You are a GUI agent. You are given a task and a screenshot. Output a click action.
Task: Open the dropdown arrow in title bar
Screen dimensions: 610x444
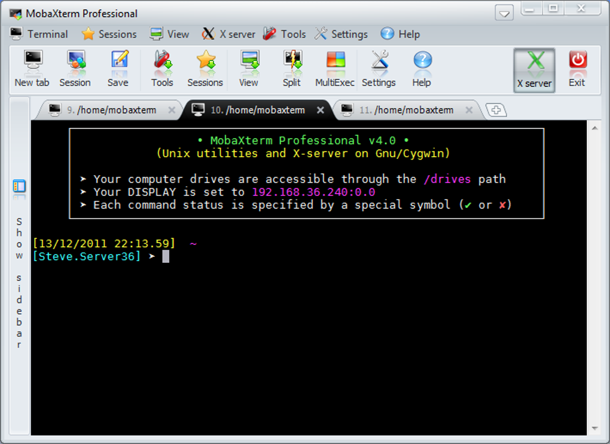(x=504, y=14)
